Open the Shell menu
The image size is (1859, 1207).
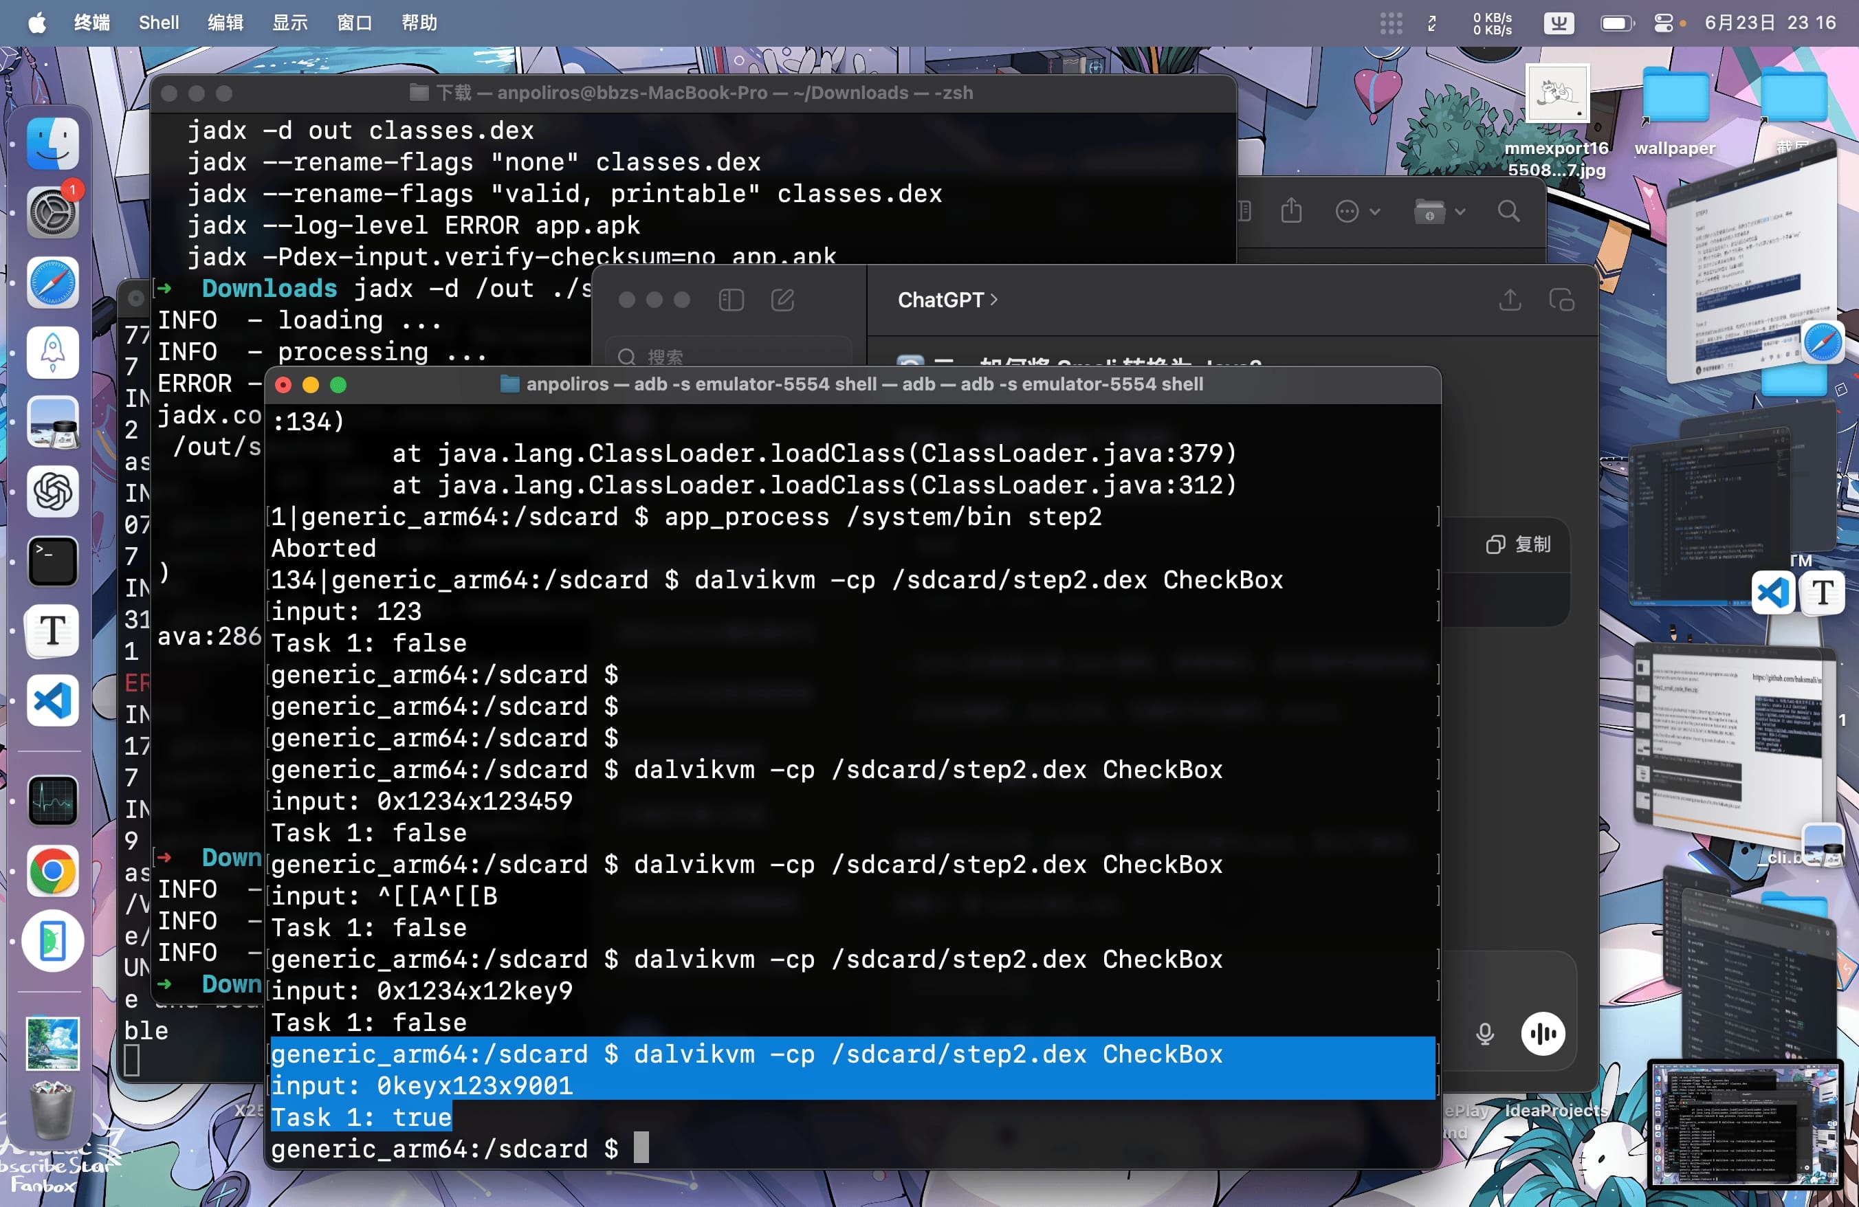[x=159, y=23]
